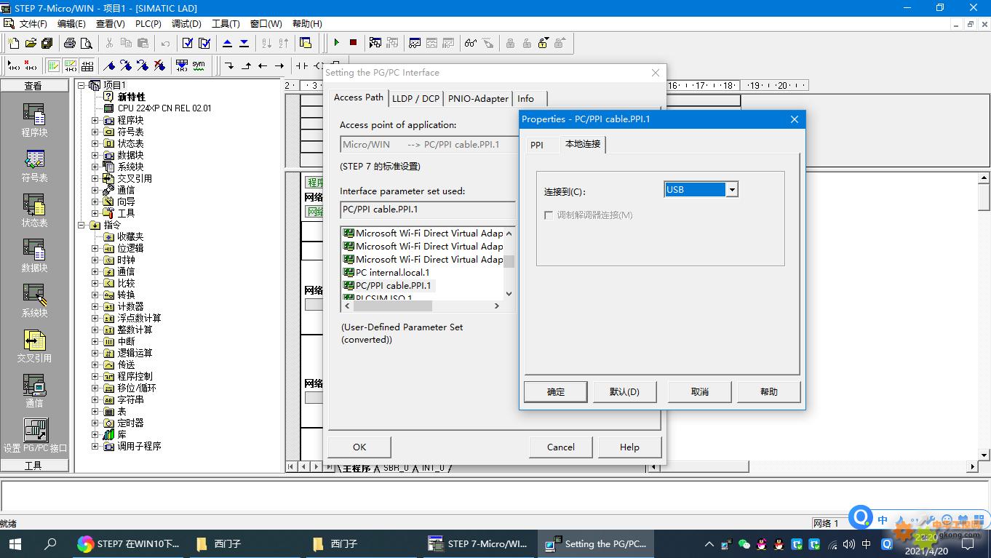This screenshot has height=558, width=991.
Task: Open the 帮助(H) menu
Action: point(307,24)
